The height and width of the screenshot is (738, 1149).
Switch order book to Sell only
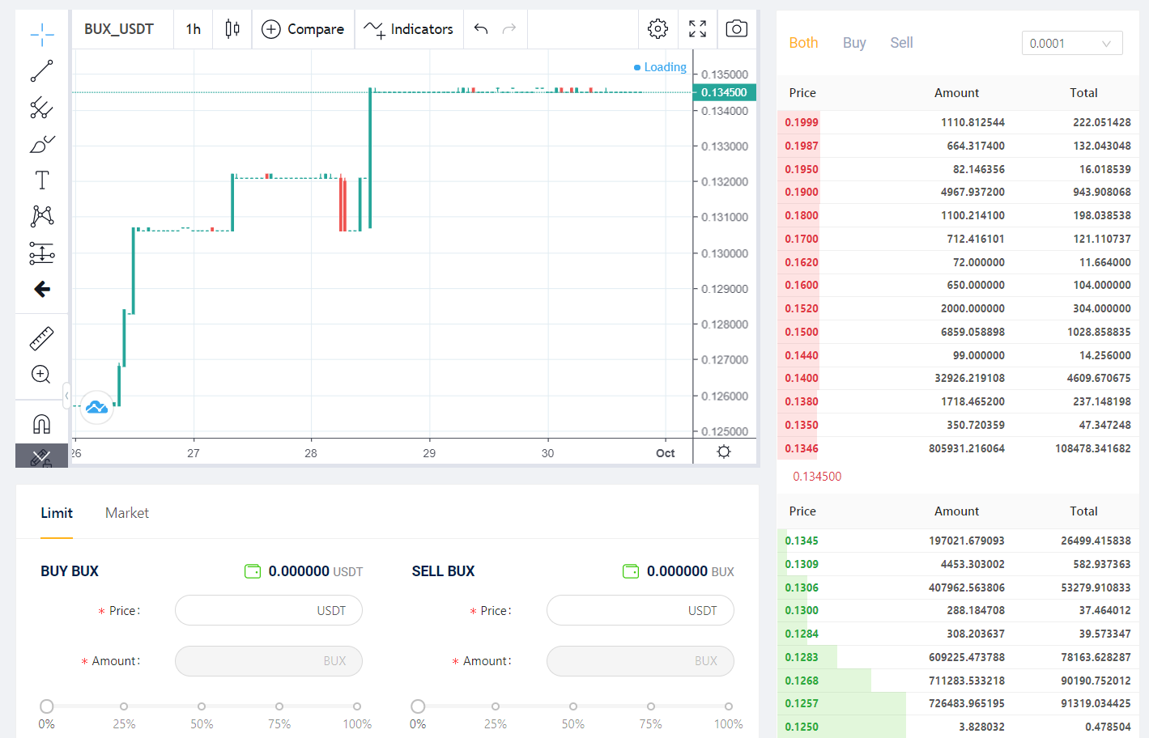point(901,43)
